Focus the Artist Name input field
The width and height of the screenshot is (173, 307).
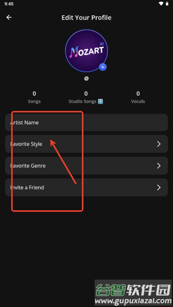[x=86, y=122]
